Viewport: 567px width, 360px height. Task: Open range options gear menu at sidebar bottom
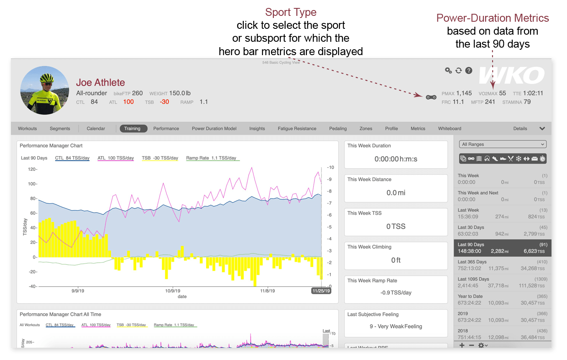[483, 345]
